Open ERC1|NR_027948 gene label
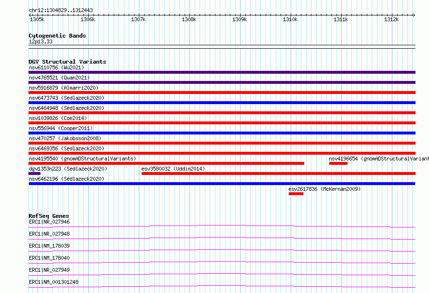429x293 pixels. [x=49, y=234]
